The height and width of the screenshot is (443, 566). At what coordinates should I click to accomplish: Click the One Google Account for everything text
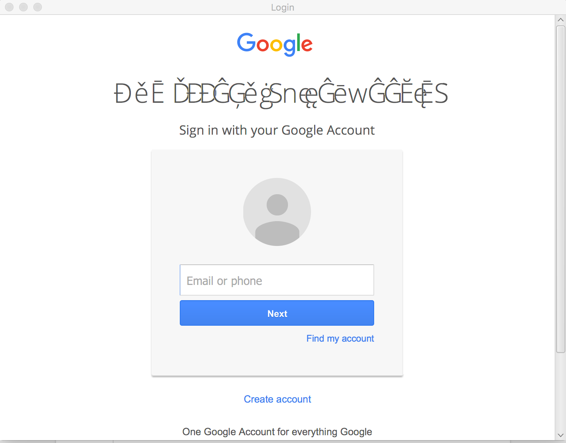[x=277, y=432]
